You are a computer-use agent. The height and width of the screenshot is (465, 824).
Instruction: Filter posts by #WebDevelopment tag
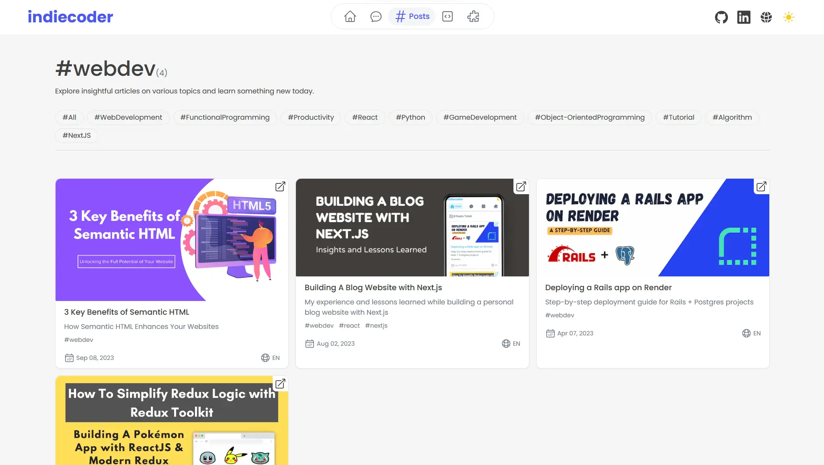pyautogui.click(x=128, y=117)
